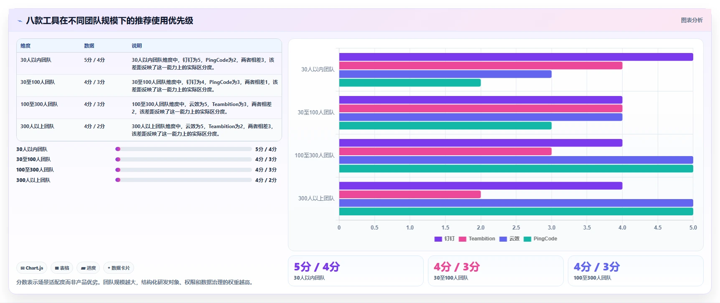720x303 pixels.
Task: Select the 30人以内团队 table row label
Action: (36, 60)
